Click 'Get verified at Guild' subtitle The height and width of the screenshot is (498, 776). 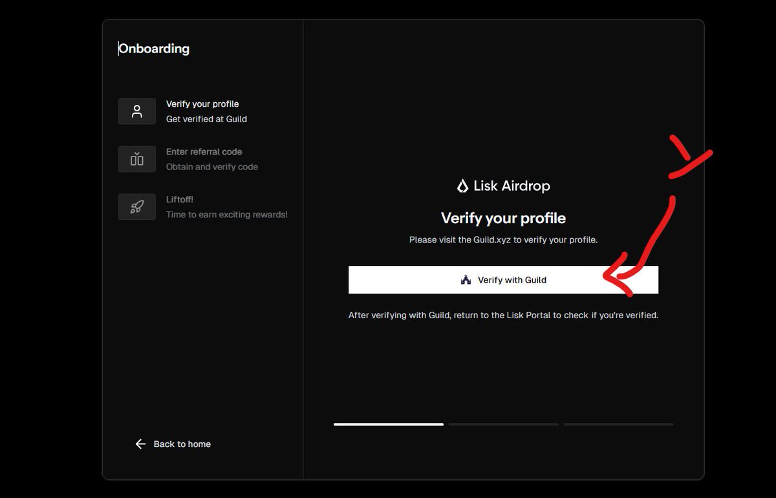206,119
